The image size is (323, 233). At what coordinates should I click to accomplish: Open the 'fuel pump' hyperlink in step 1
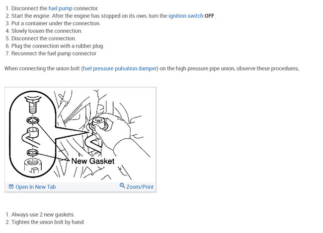[x=60, y=8]
